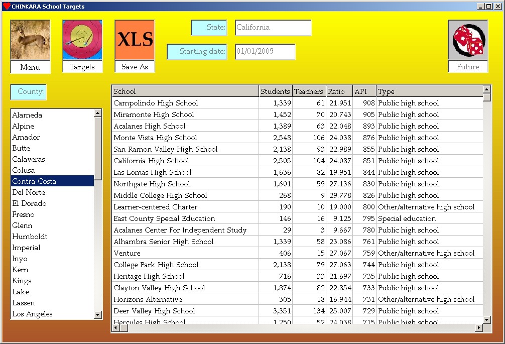Click the XLS Save As icon

tap(135, 40)
